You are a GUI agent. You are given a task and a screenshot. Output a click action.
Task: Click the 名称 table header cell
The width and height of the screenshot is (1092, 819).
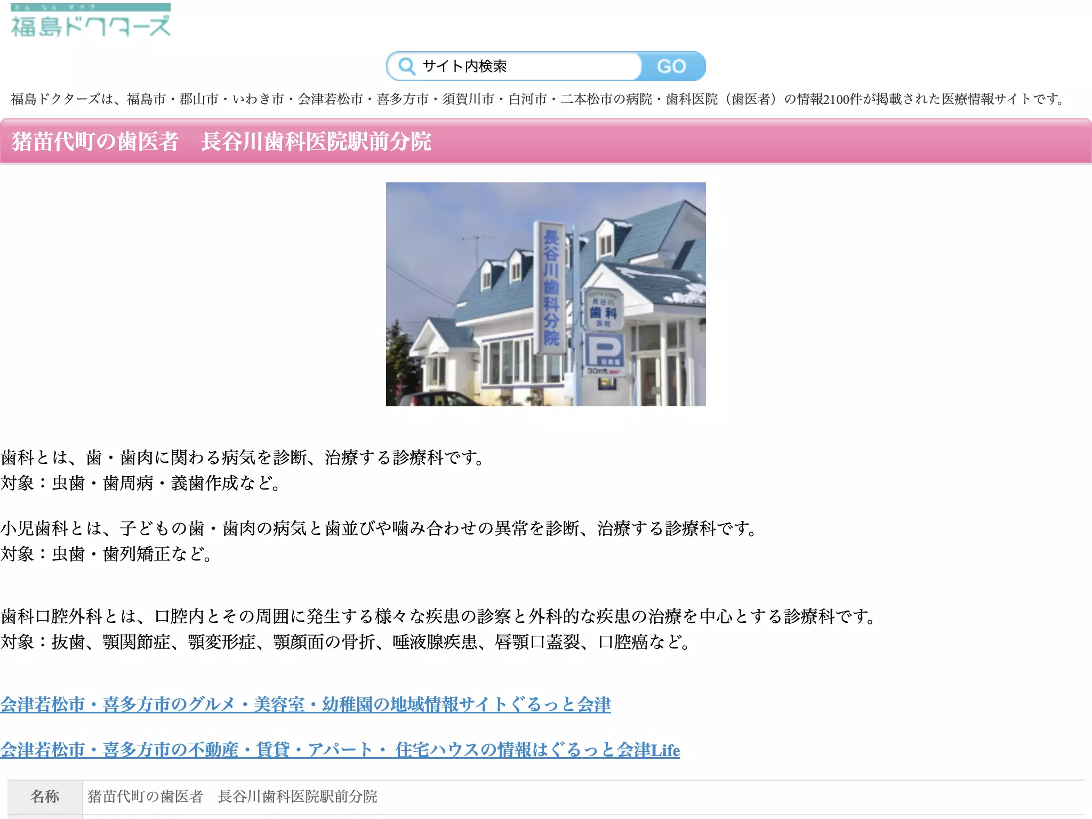point(45,797)
